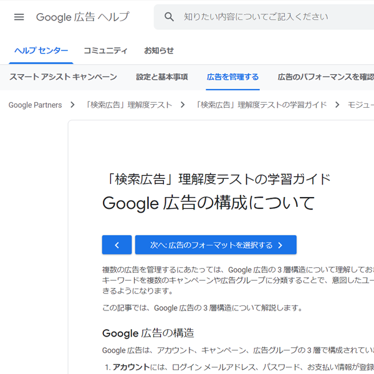Click chevron after 理解度テスト breadcrumb
The width and height of the screenshot is (374, 374).
(x=183, y=105)
